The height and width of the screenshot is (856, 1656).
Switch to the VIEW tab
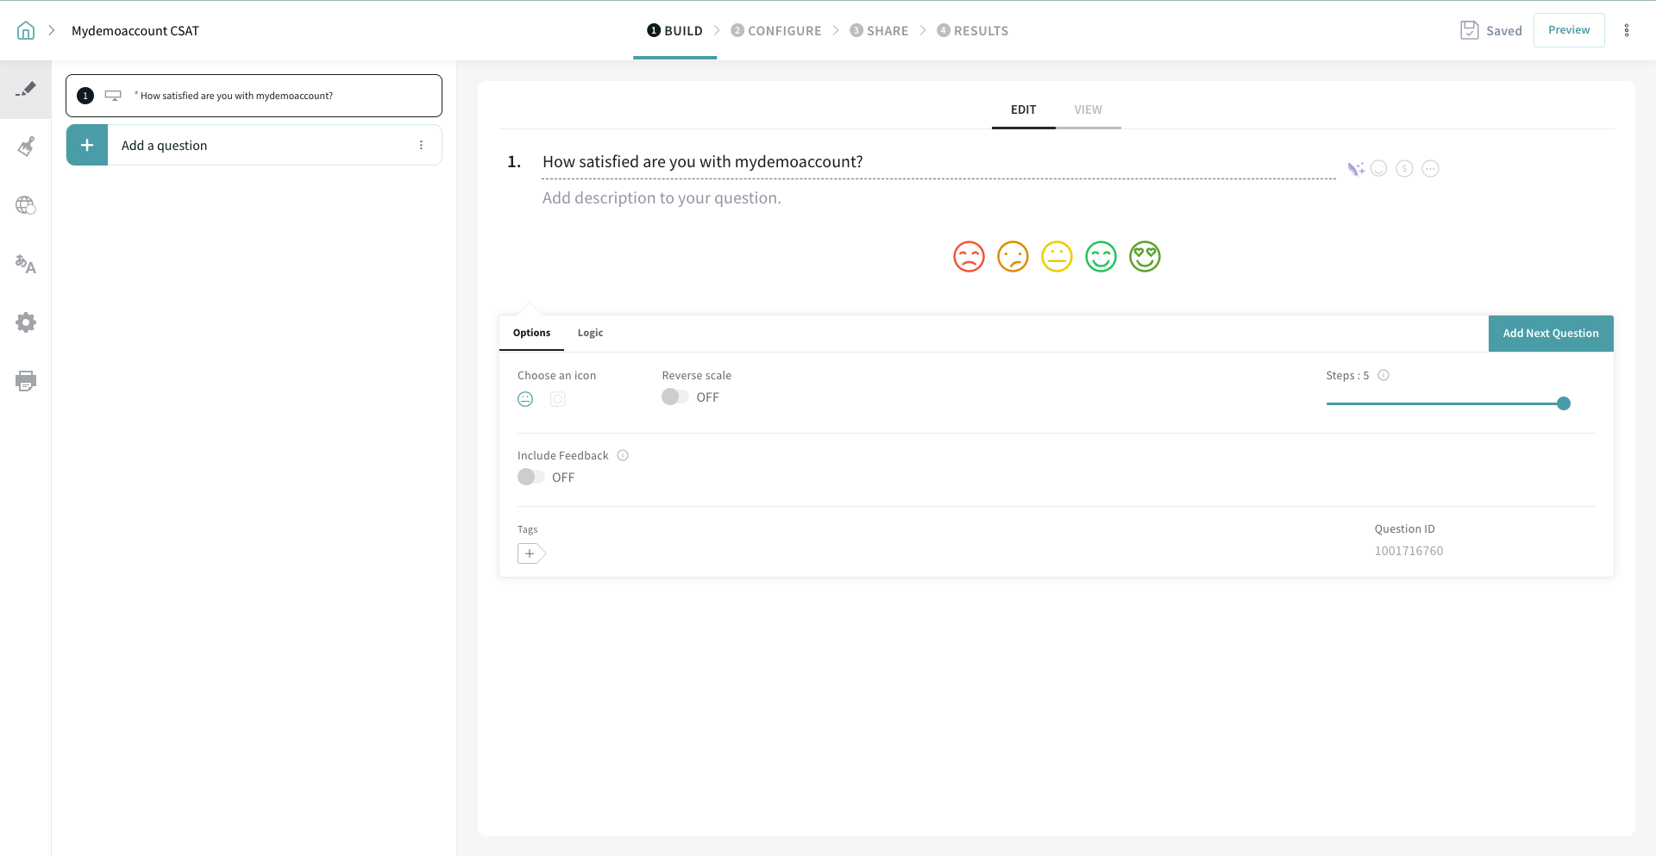coord(1088,110)
